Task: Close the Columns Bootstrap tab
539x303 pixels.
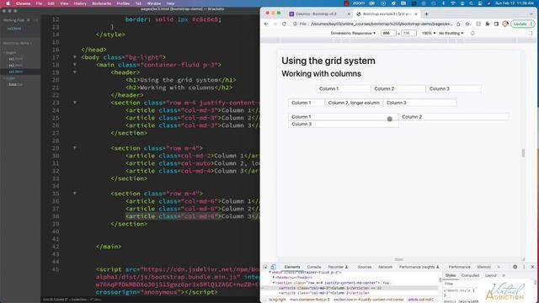Action: [348, 14]
